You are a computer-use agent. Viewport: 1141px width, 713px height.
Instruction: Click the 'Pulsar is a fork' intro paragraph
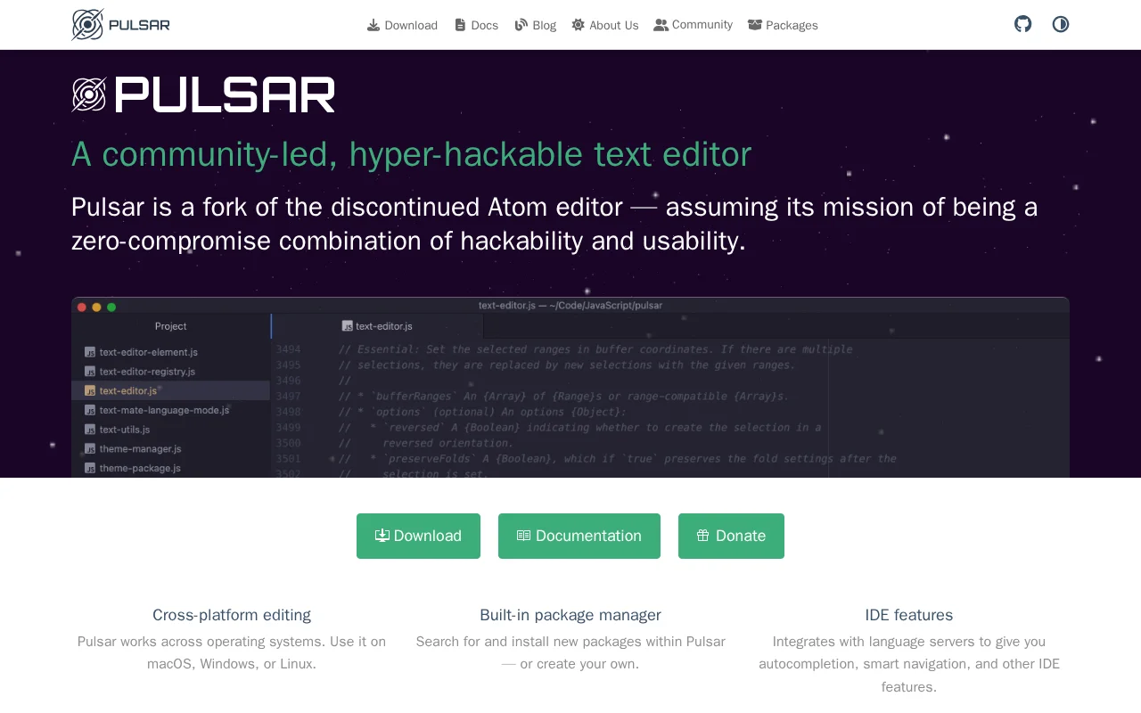point(554,224)
